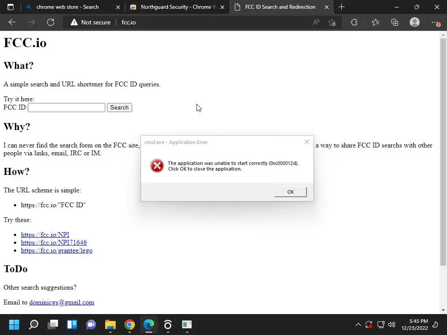Viewport: 447px width, 335px height.
Task: Open a new browser tab
Action: 341,7
